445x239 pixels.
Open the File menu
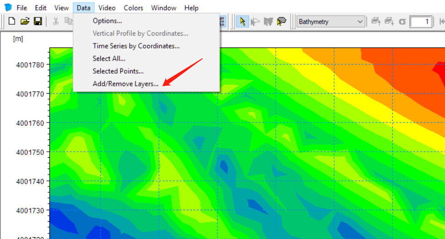click(22, 8)
